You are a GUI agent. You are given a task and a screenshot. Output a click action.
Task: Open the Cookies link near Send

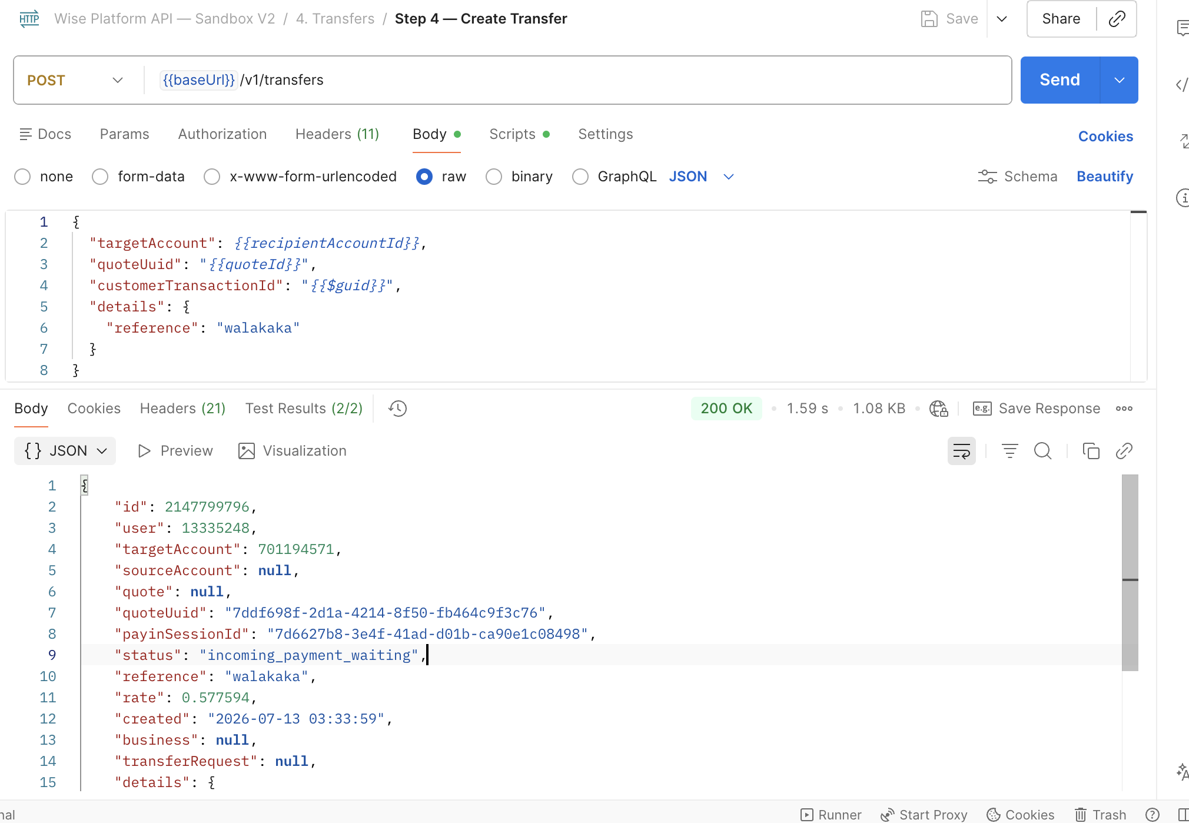[1105, 137]
